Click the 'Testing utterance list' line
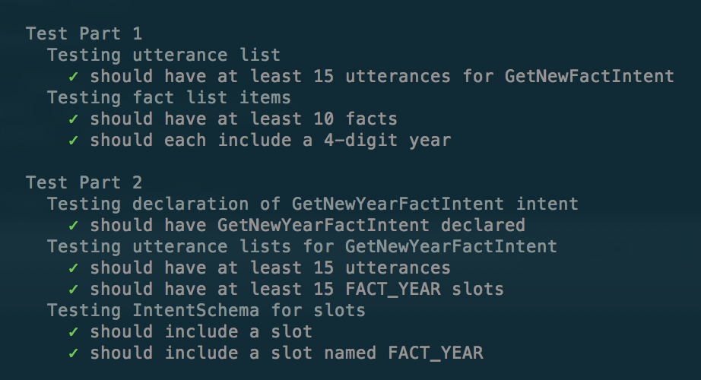Image resolution: width=701 pixels, height=380 pixels. coord(163,55)
